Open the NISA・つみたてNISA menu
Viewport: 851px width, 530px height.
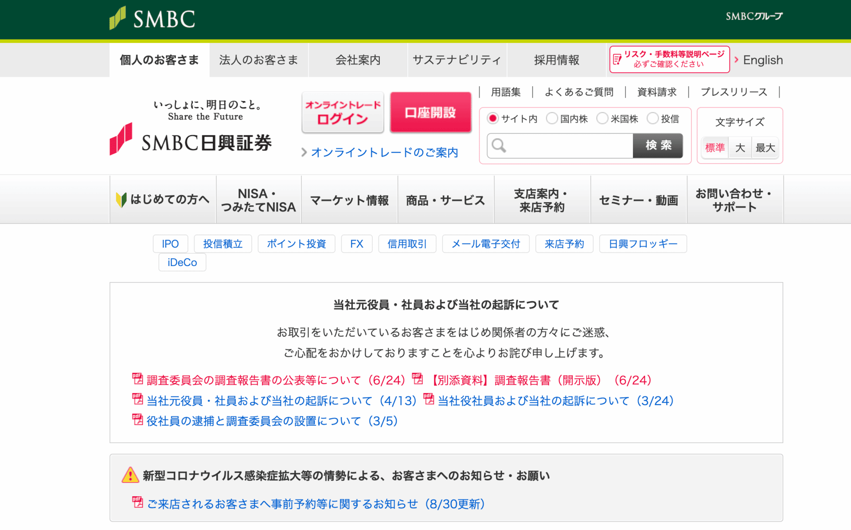(x=258, y=200)
